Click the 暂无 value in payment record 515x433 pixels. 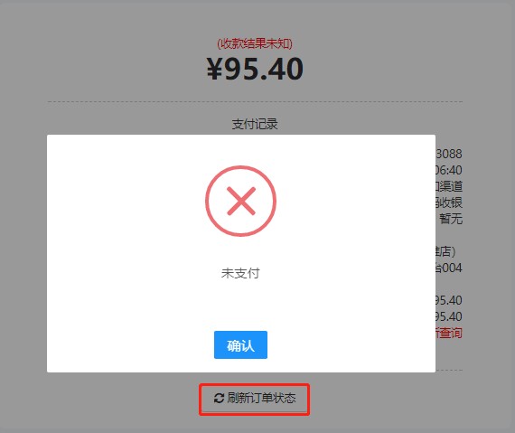(451, 219)
